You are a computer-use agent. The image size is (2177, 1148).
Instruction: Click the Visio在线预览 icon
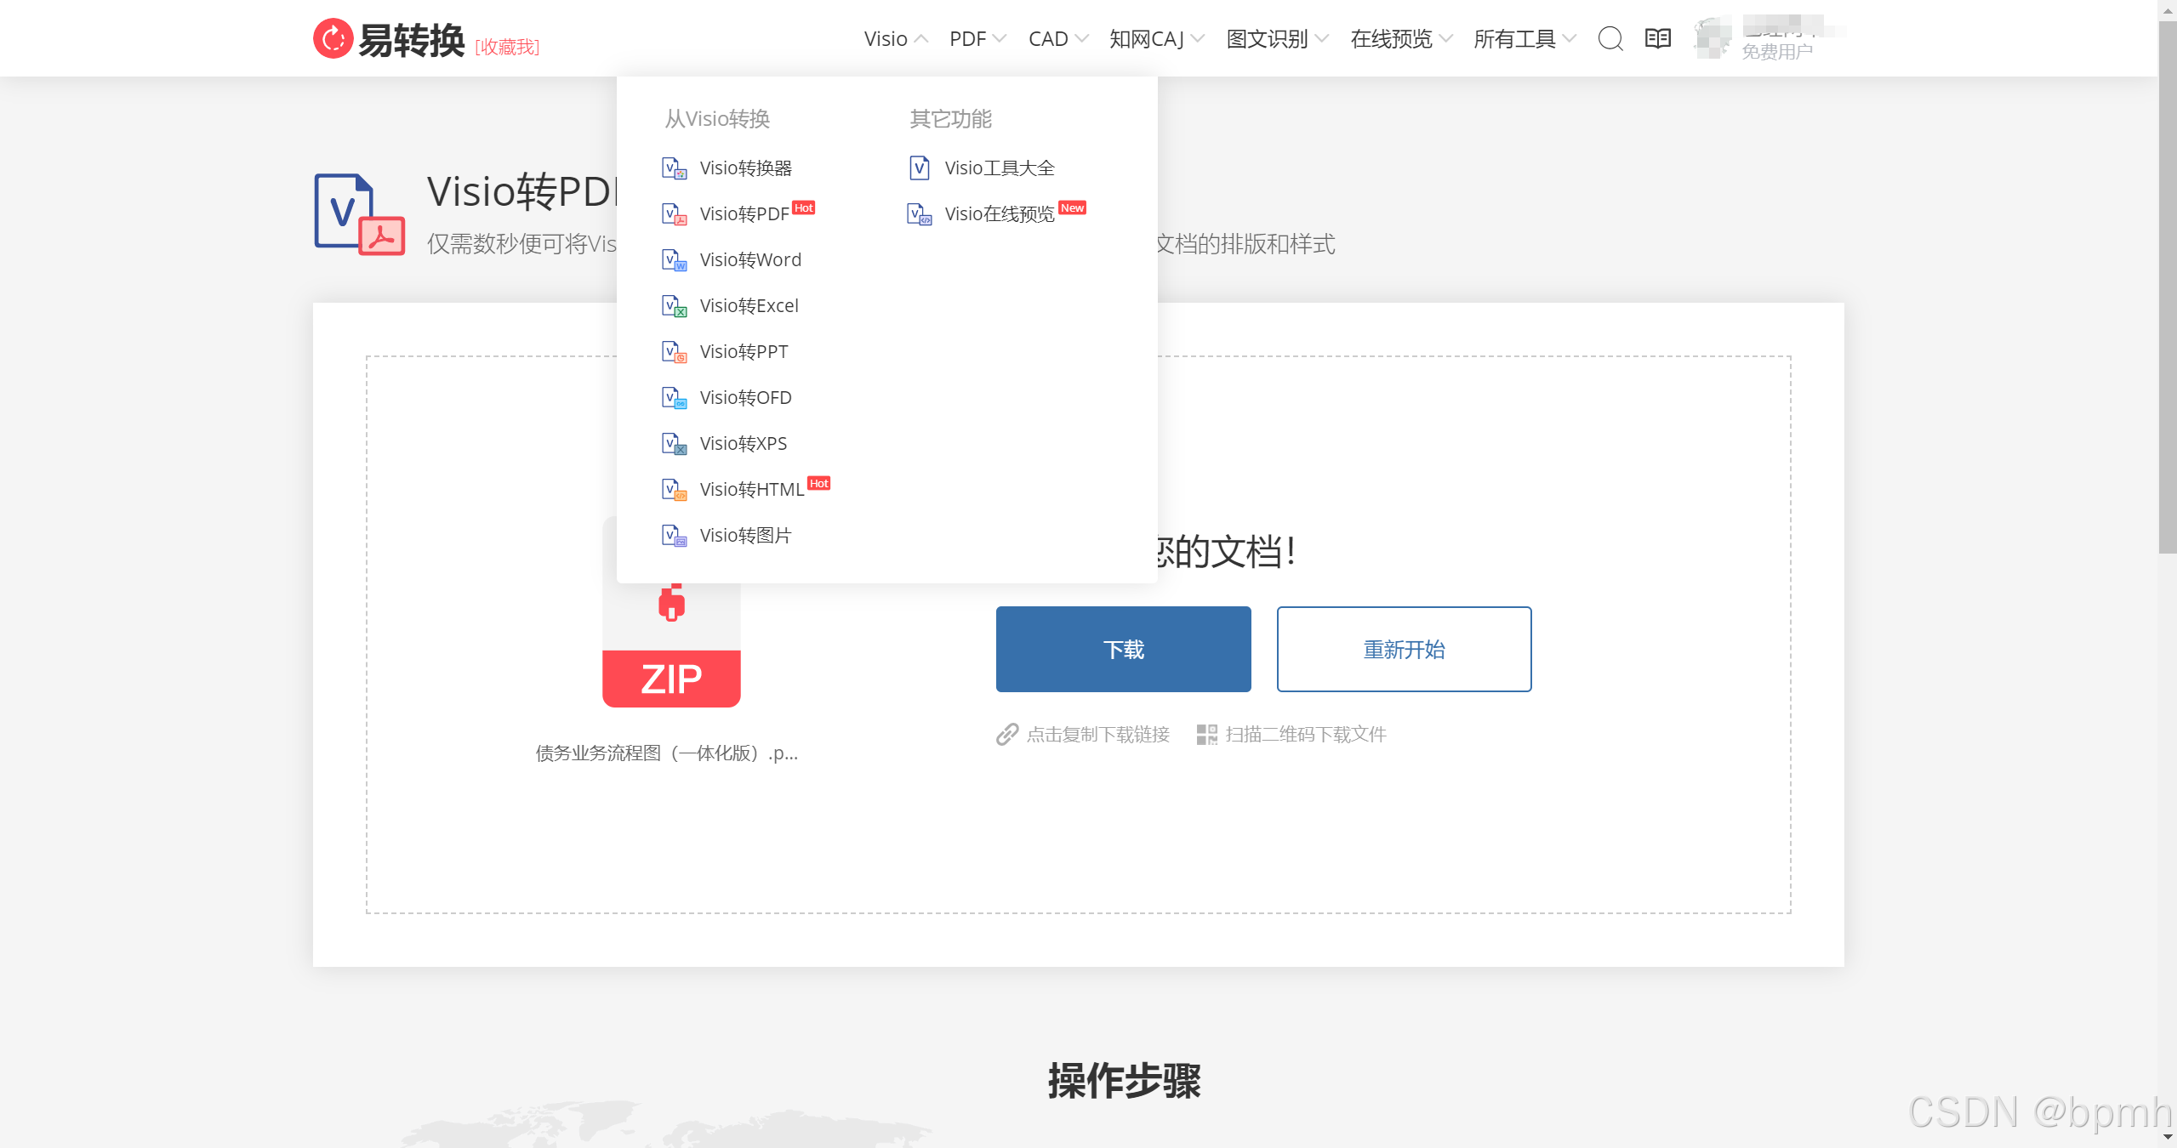point(919,214)
